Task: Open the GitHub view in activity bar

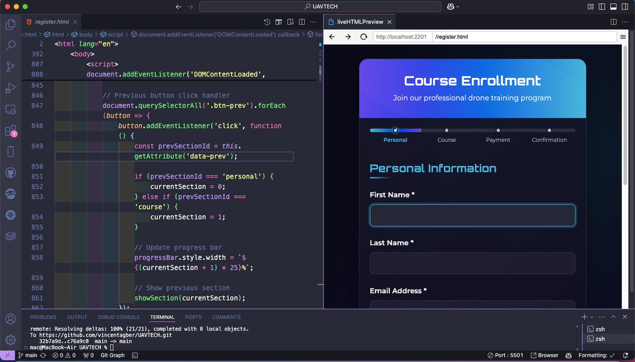Action: point(10,173)
